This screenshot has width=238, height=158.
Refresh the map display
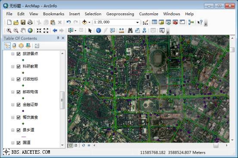click(x=83, y=145)
